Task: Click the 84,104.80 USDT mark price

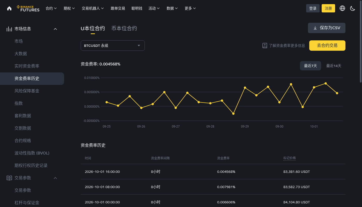Action: pos(297,202)
